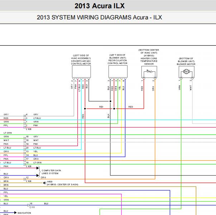Viewport: 216px width, 215px height.
Task: Click the C106 label below pin 12
Action: pyautogui.click(x=29, y=181)
